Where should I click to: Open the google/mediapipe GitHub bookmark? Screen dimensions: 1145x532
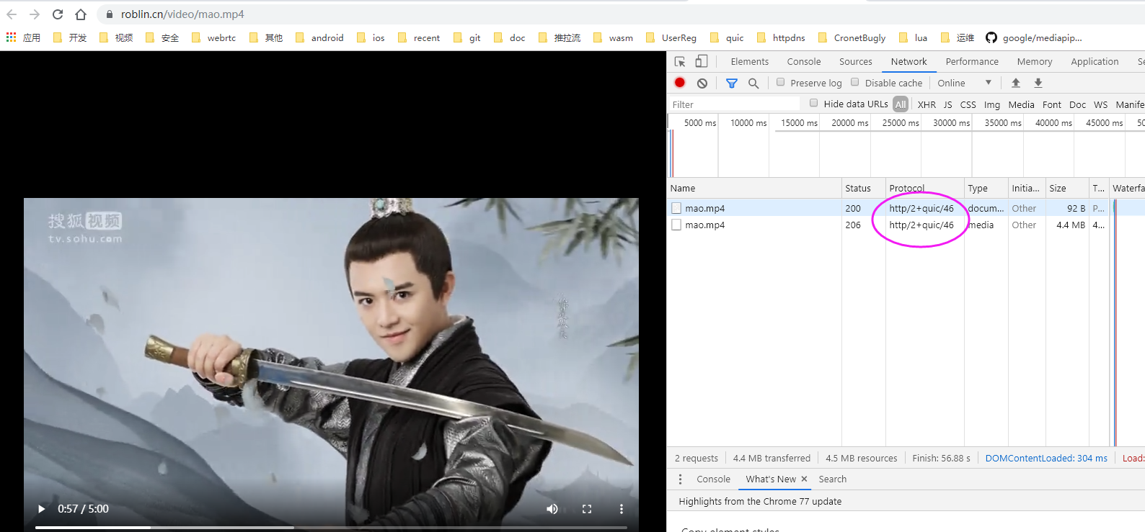1034,37
